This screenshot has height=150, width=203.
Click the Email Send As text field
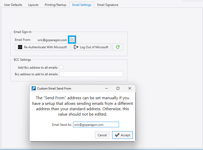coord(96,124)
